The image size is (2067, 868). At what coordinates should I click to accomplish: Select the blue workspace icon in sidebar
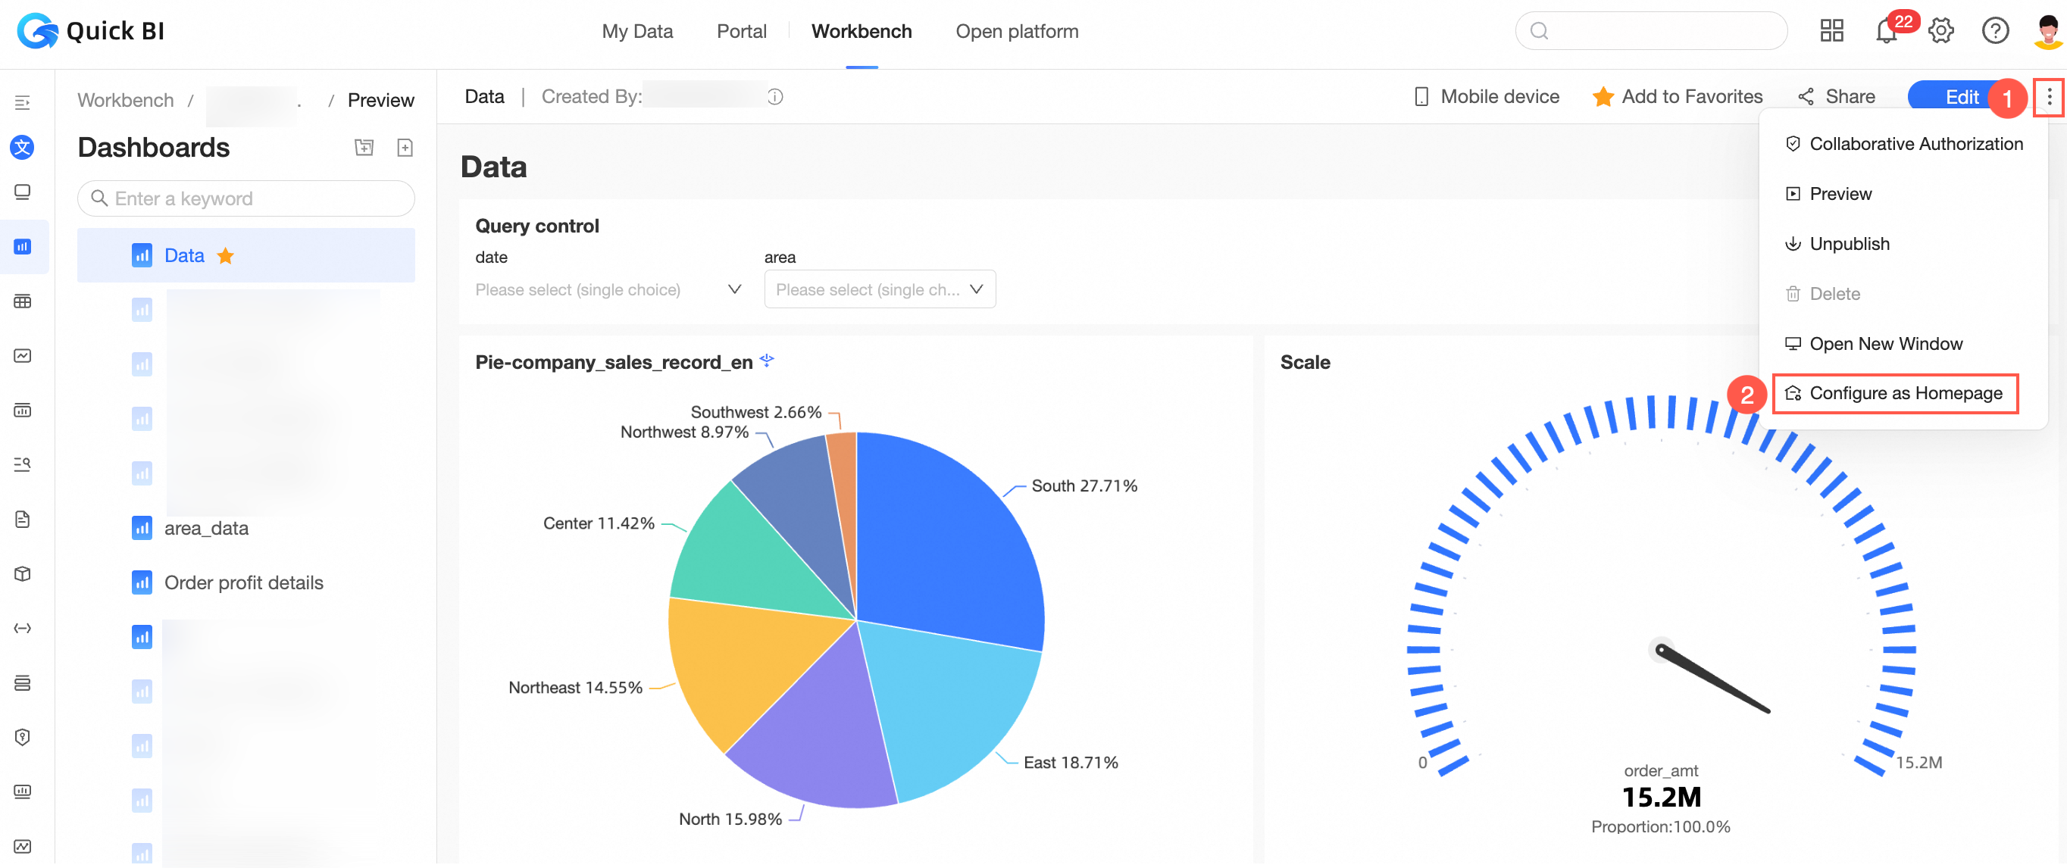tap(23, 147)
